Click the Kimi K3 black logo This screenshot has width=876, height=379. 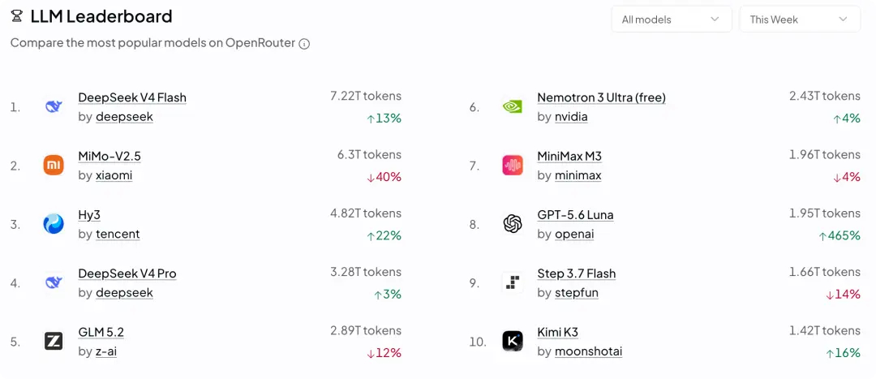[x=513, y=340]
